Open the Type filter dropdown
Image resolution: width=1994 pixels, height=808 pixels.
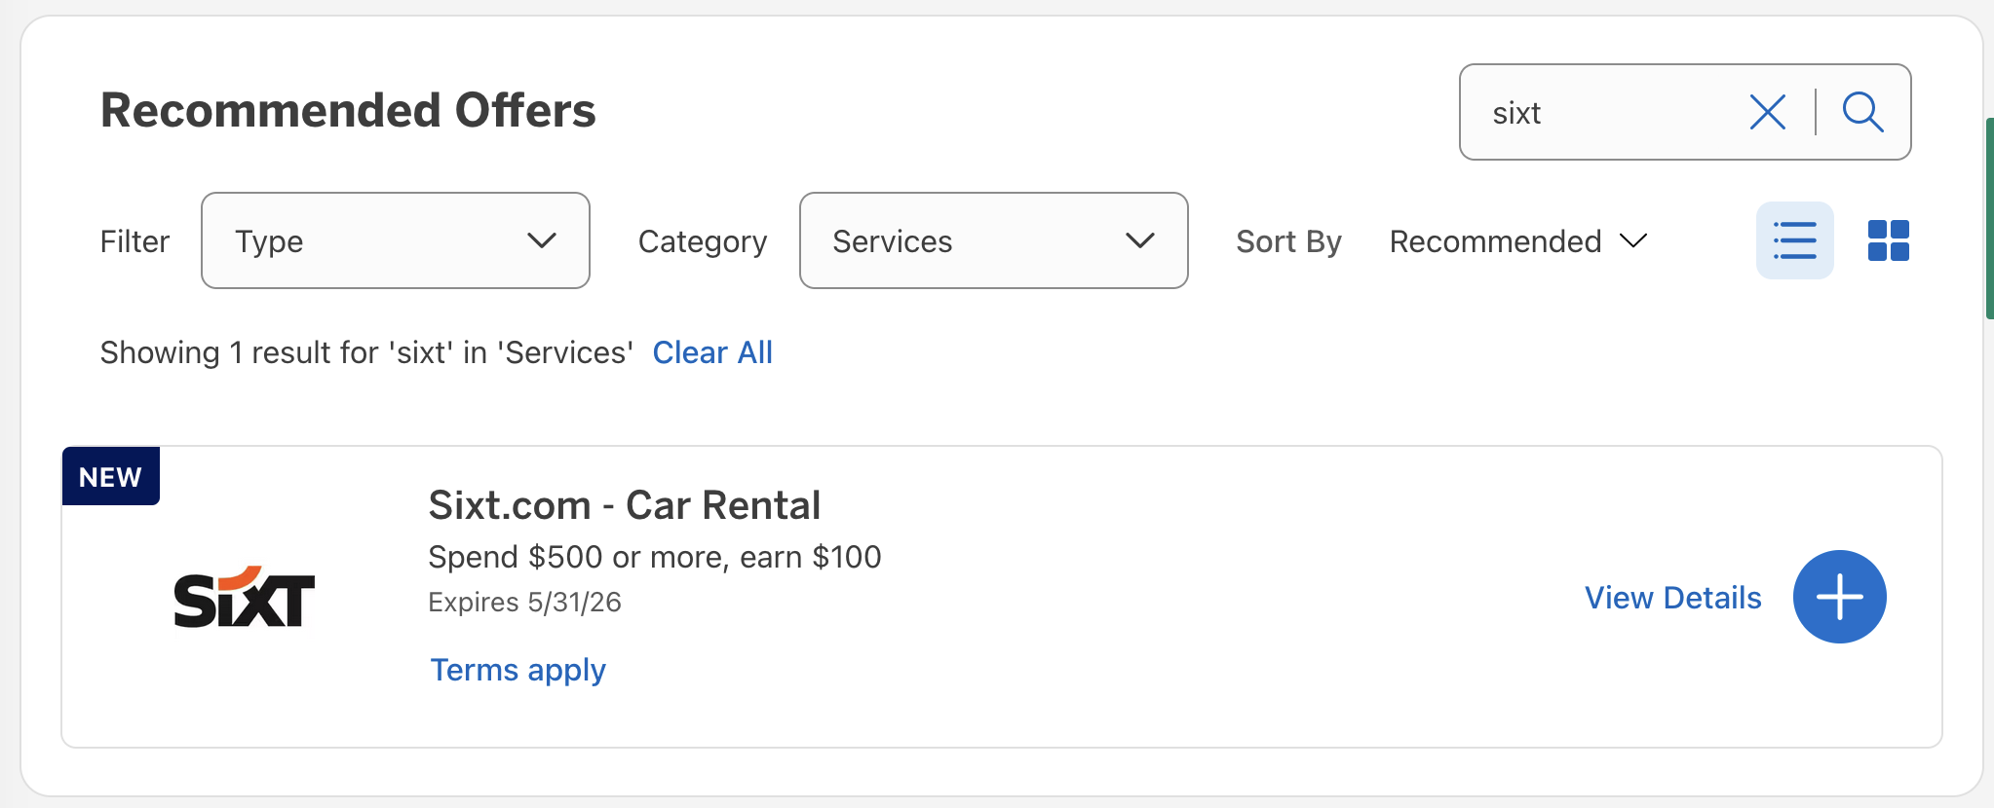coord(395,240)
